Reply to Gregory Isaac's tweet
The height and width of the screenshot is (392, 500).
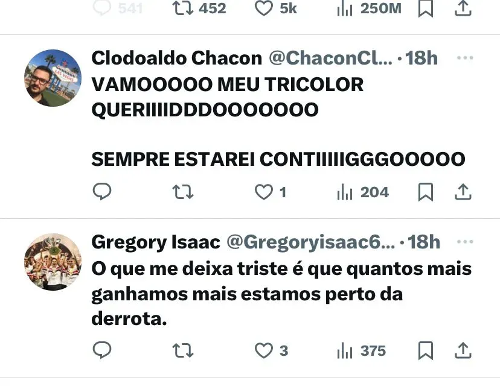click(101, 350)
